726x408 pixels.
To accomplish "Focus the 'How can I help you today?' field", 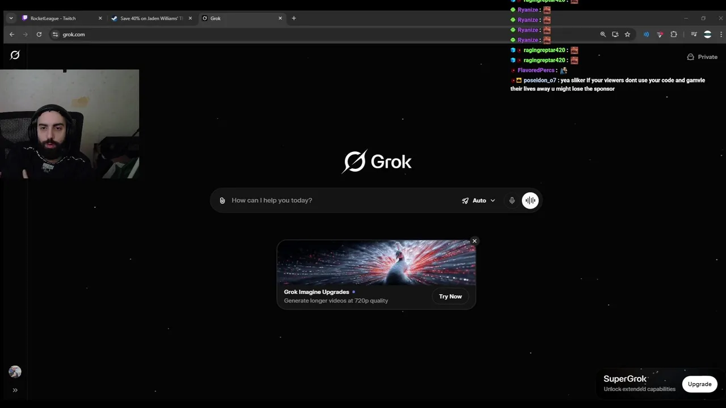I will [x=343, y=201].
